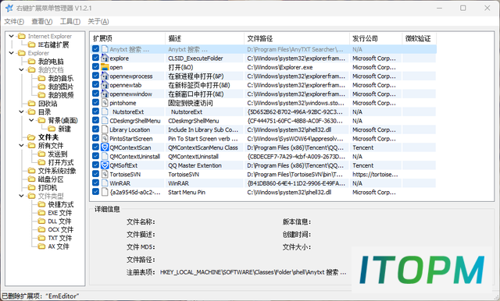Click the folder icon next to 我的图片
This screenshot has height=301, width=500.
[41, 87]
